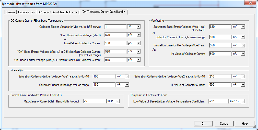Switch to the General tab

(10, 12)
